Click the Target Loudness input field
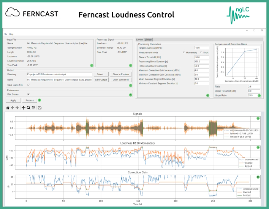 [x=202, y=48]
